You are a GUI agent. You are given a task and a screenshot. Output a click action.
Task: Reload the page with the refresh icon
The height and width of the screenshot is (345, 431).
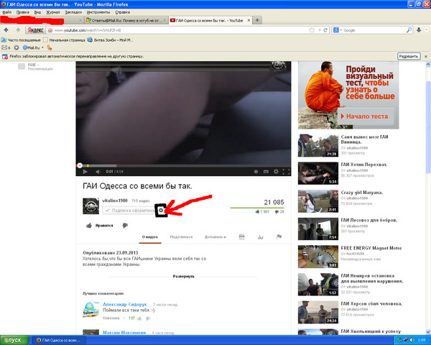pyautogui.click(x=325, y=30)
